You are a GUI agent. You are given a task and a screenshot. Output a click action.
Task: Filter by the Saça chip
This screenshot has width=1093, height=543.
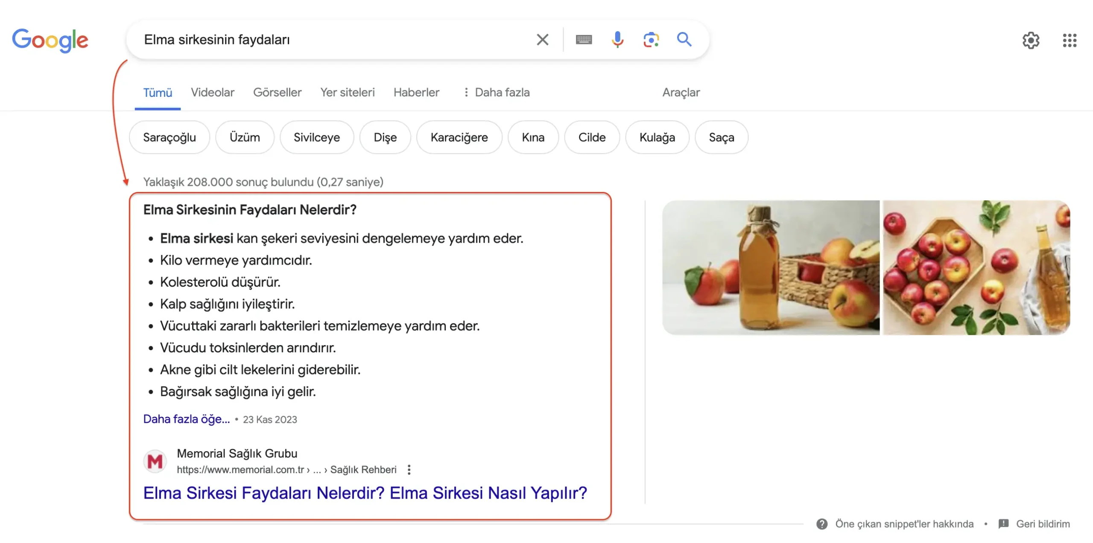tap(722, 137)
